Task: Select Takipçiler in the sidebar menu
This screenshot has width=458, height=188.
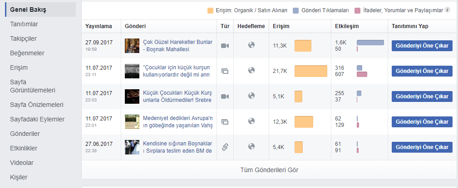Action: 23,39
